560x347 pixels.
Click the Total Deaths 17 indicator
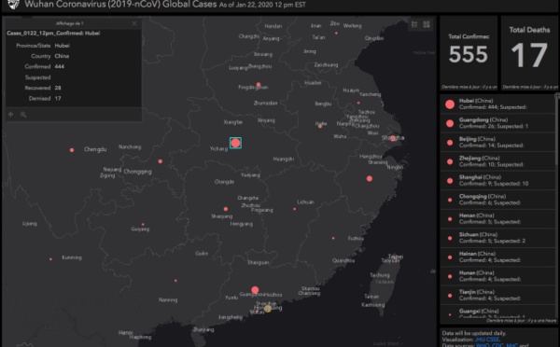point(529,52)
